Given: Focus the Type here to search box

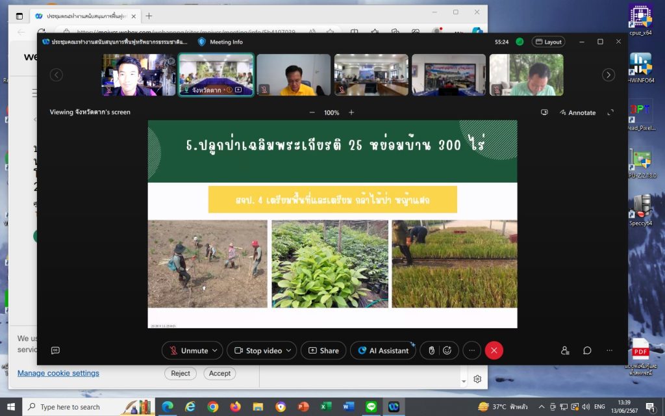Looking at the screenshot, I should (x=89, y=407).
